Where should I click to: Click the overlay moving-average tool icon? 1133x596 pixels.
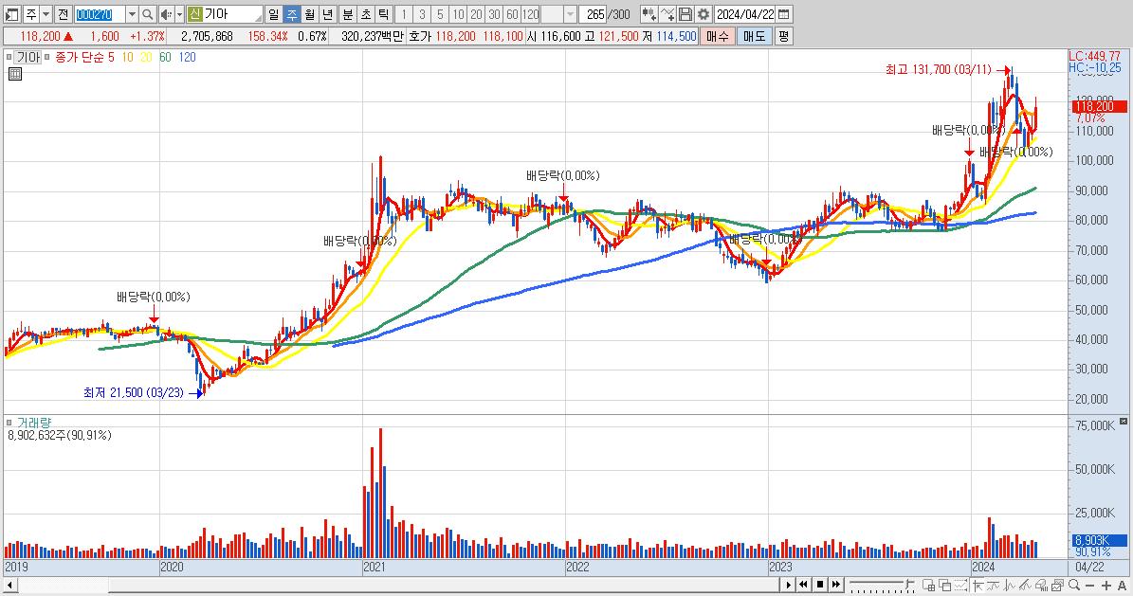[x=994, y=585]
